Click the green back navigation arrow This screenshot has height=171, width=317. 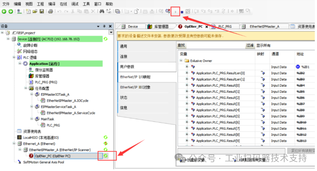coord(4,11)
